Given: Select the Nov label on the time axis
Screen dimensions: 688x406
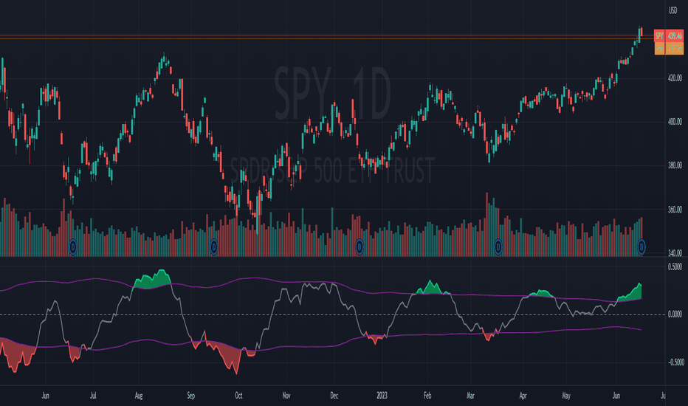Looking at the screenshot, I should click(x=286, y=396).
